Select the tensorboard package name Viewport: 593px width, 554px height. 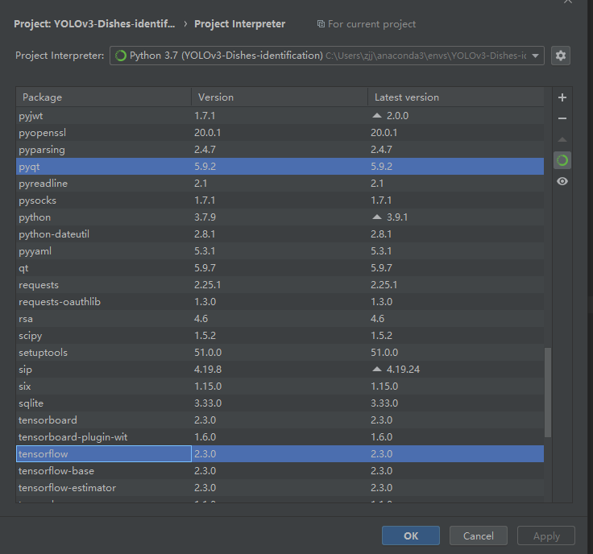pos(48,420)
